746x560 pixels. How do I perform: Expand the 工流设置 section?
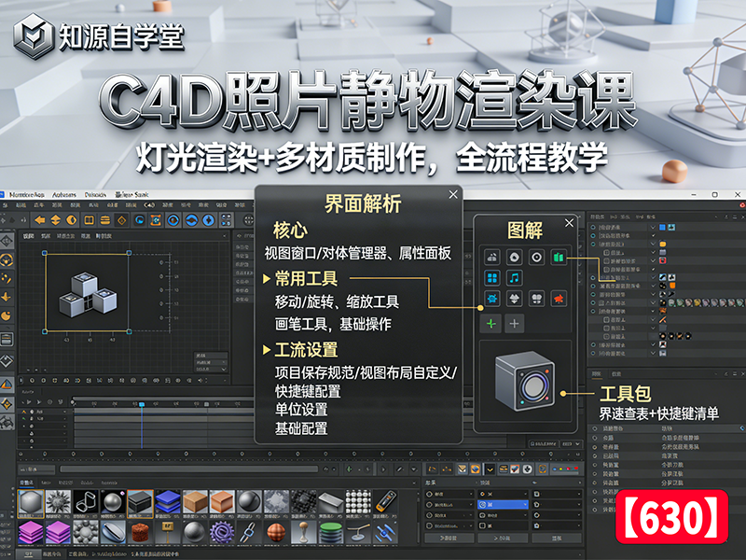pyautogui.click(x=268, y=351)
